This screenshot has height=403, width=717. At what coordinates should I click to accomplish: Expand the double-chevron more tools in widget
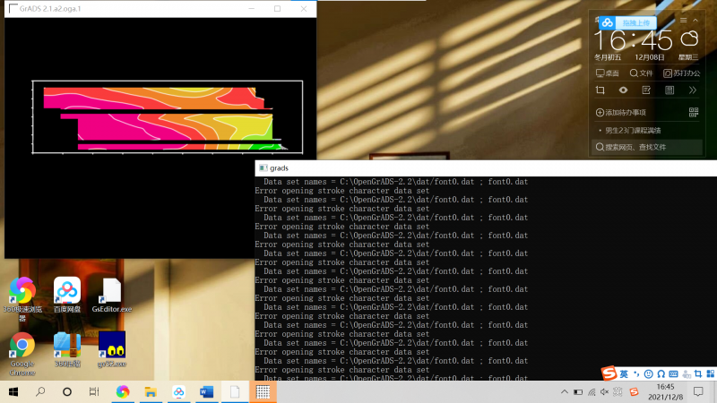coord(692,90)
